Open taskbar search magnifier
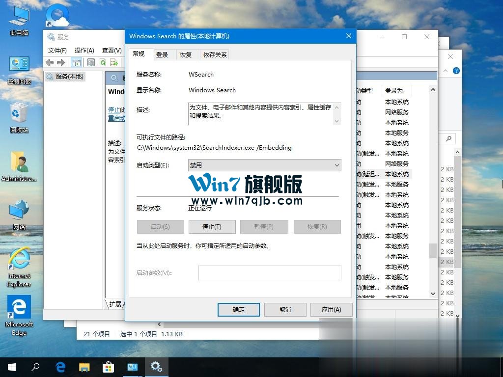Image resolution: width=503 pixels, height=377 pixels. click(x=35, y=367)
